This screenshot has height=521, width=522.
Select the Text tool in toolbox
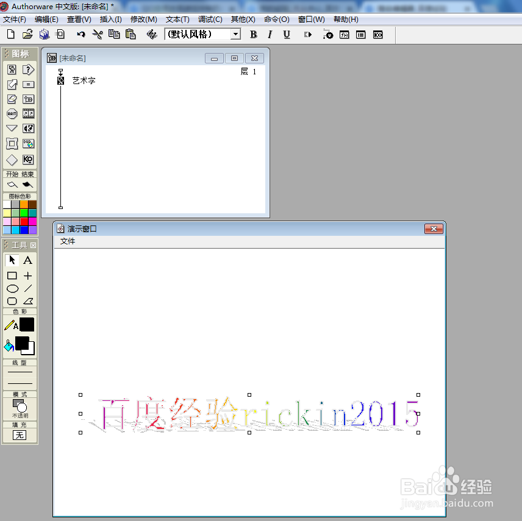tap(28, 260)
